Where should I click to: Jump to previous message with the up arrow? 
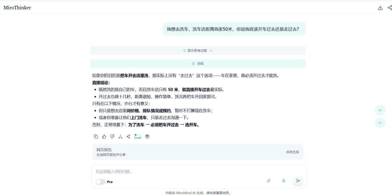pos(380,111)
